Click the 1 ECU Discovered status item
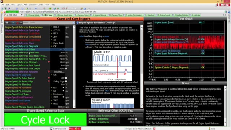 [x=58, y=129]
